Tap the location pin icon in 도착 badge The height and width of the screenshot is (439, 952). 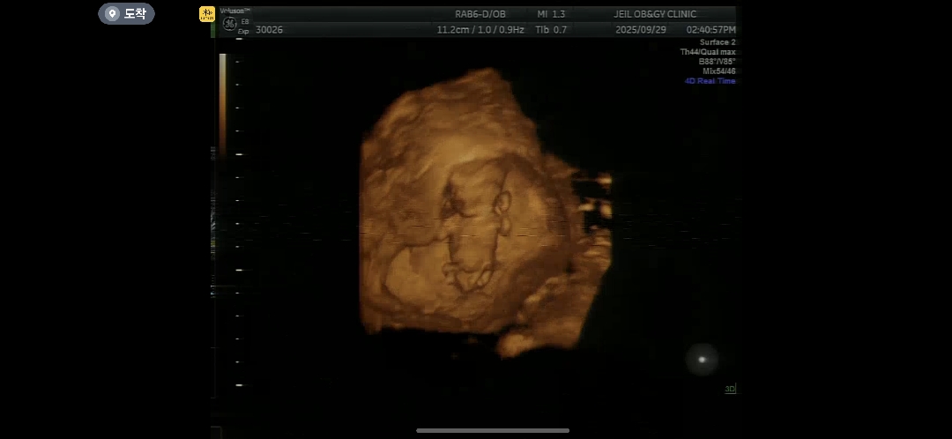click(111, 13)
